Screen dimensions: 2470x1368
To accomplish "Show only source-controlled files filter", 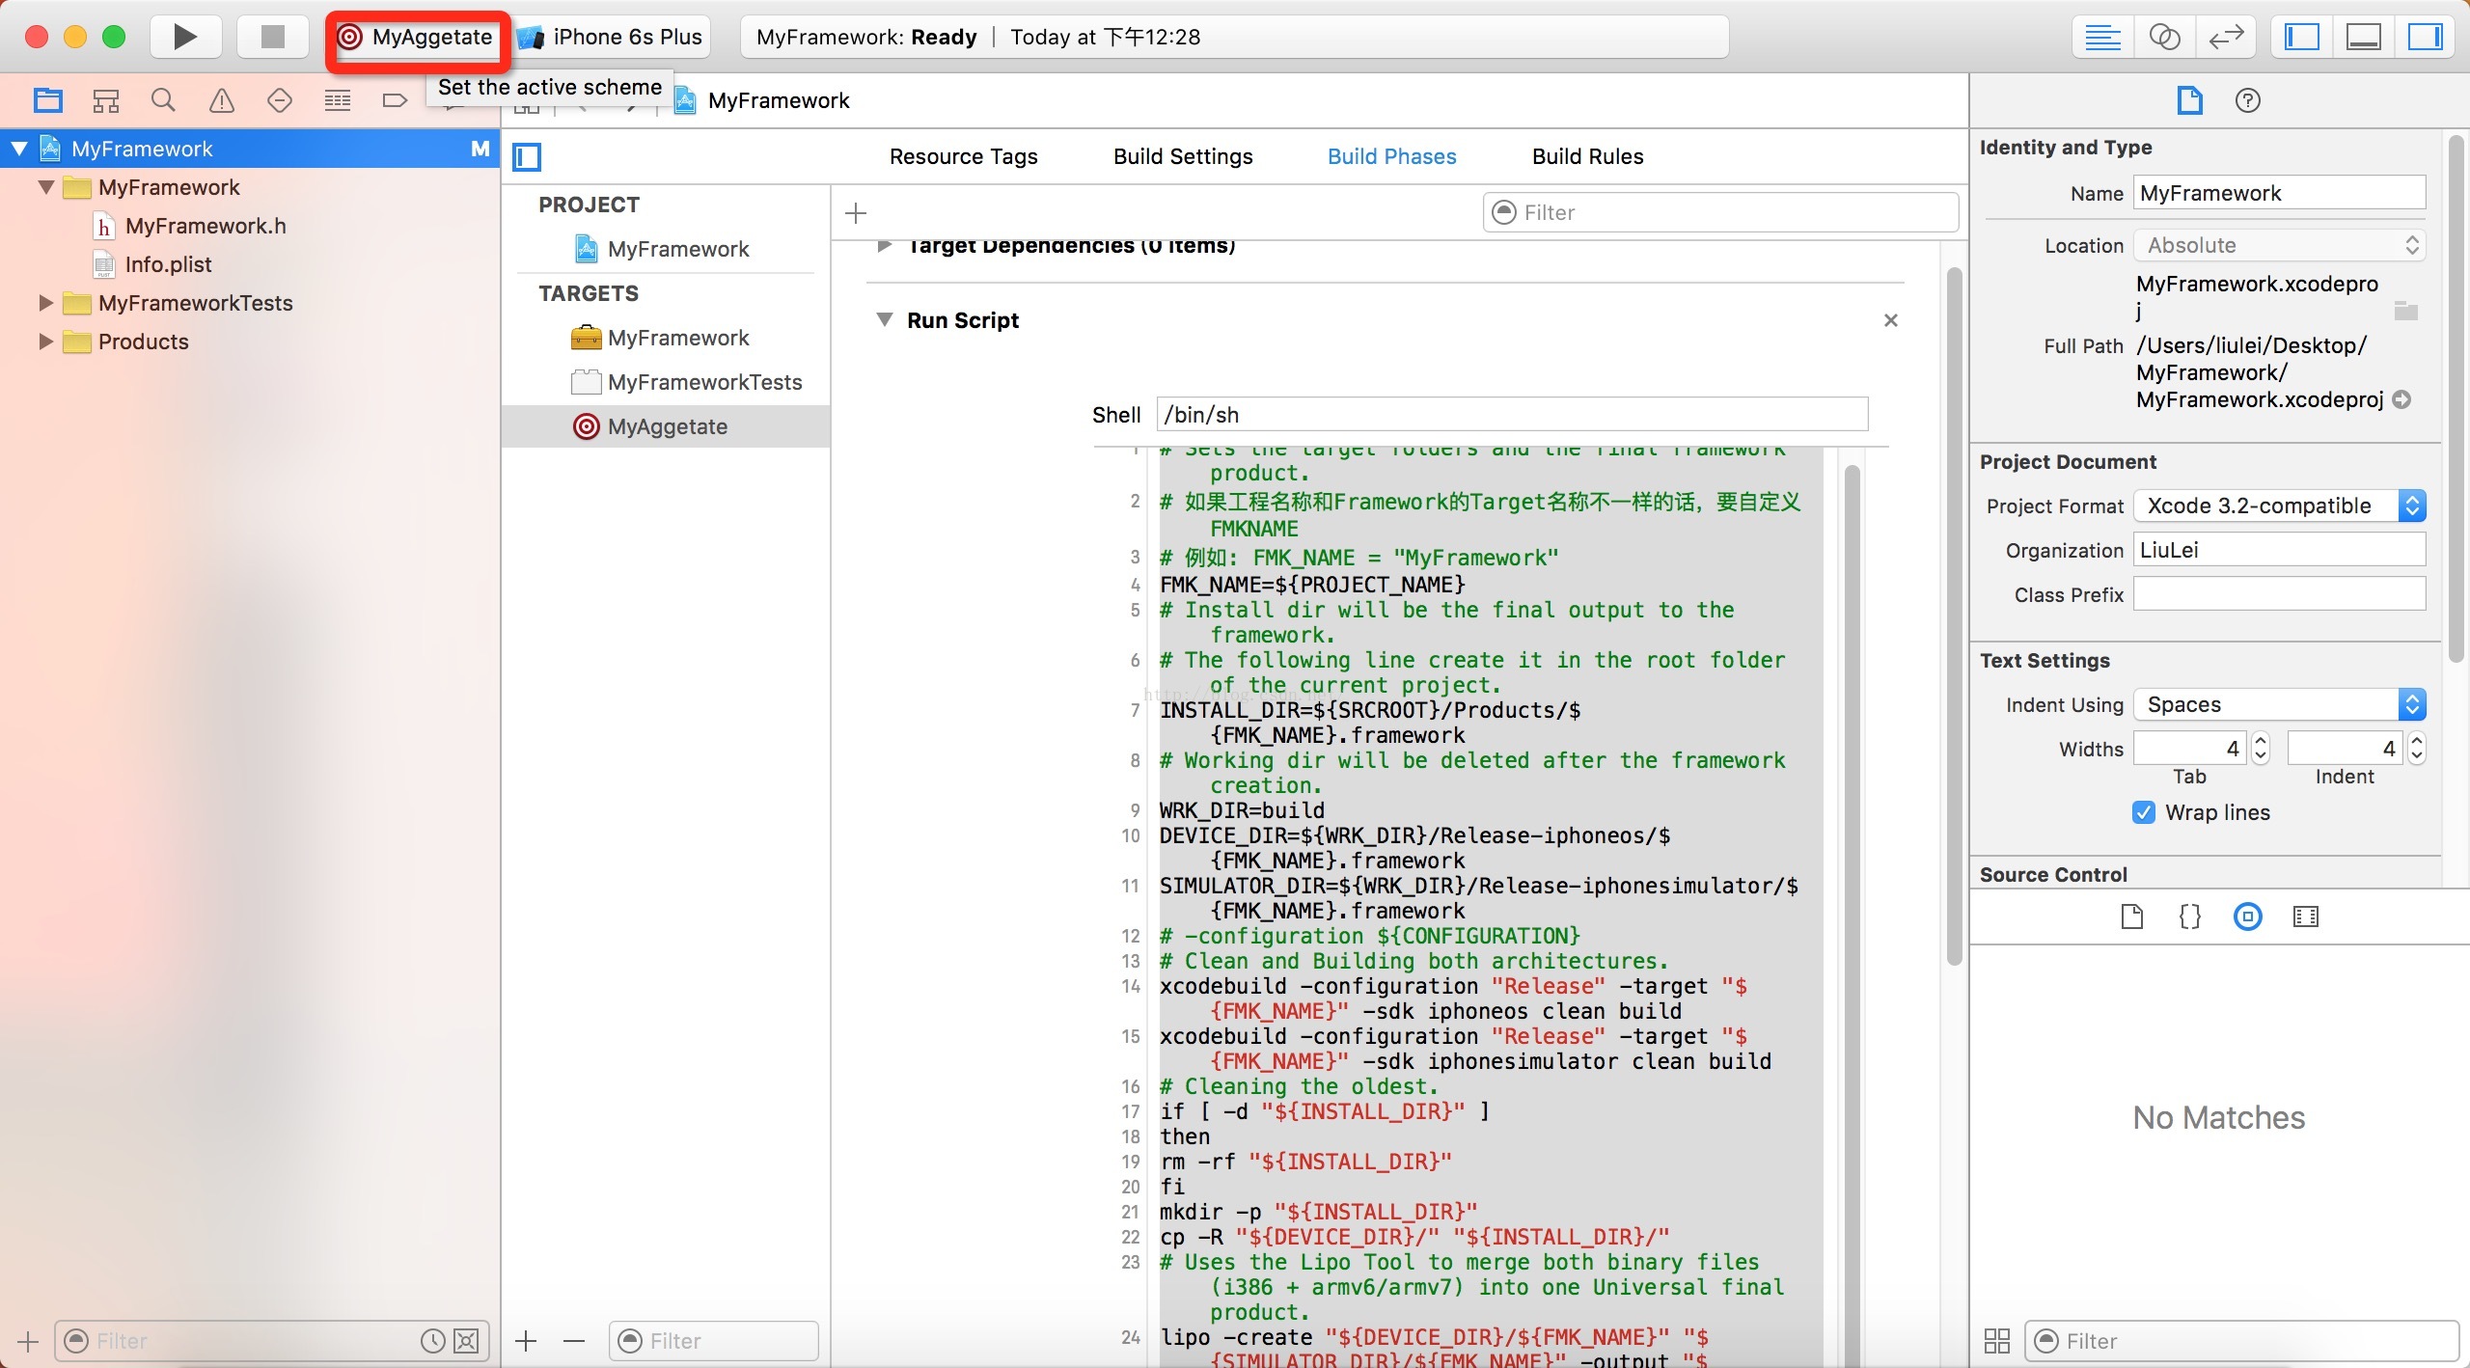I will (466, 1341).
